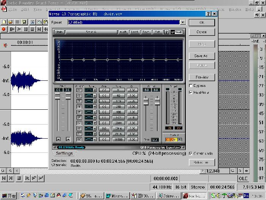
Task: Open band 7 filter Type dropdown
Action: click(95, 123)
